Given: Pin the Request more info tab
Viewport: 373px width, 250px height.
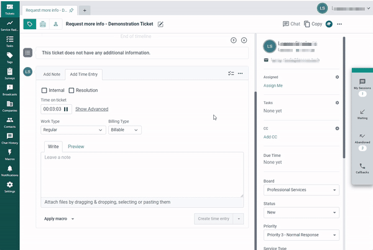Looking at the screenshot, I should tap(71, 10).
